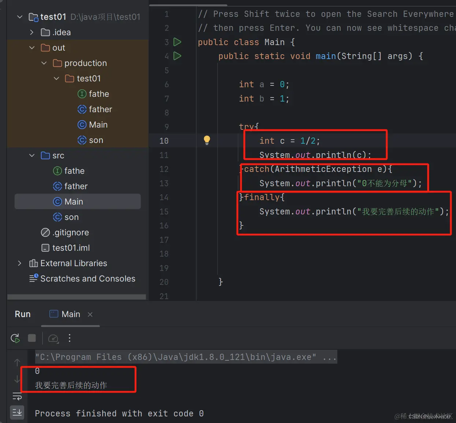Select the out folder
Image resolution: width=456 pixels, height=423 pixels.
[53, 48]
